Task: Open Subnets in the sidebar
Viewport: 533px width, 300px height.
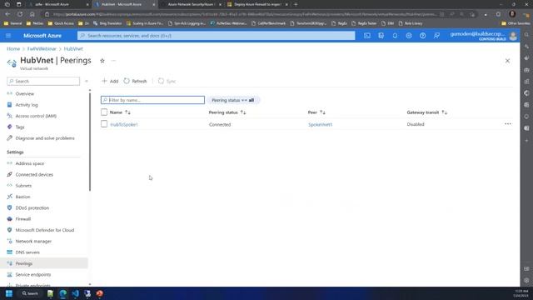Action: [x=23, y=186]
